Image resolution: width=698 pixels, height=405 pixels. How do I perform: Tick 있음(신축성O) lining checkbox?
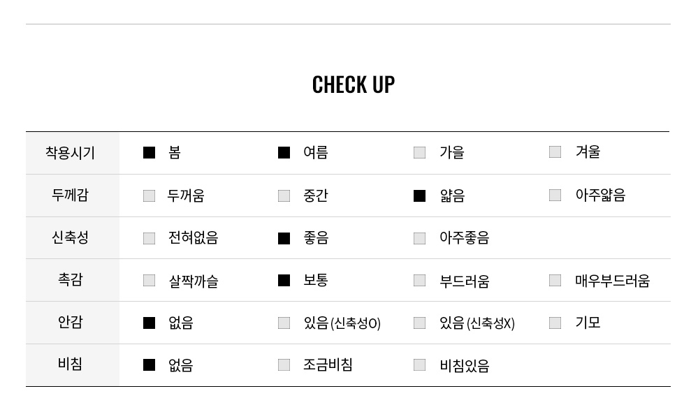(284, 323)
